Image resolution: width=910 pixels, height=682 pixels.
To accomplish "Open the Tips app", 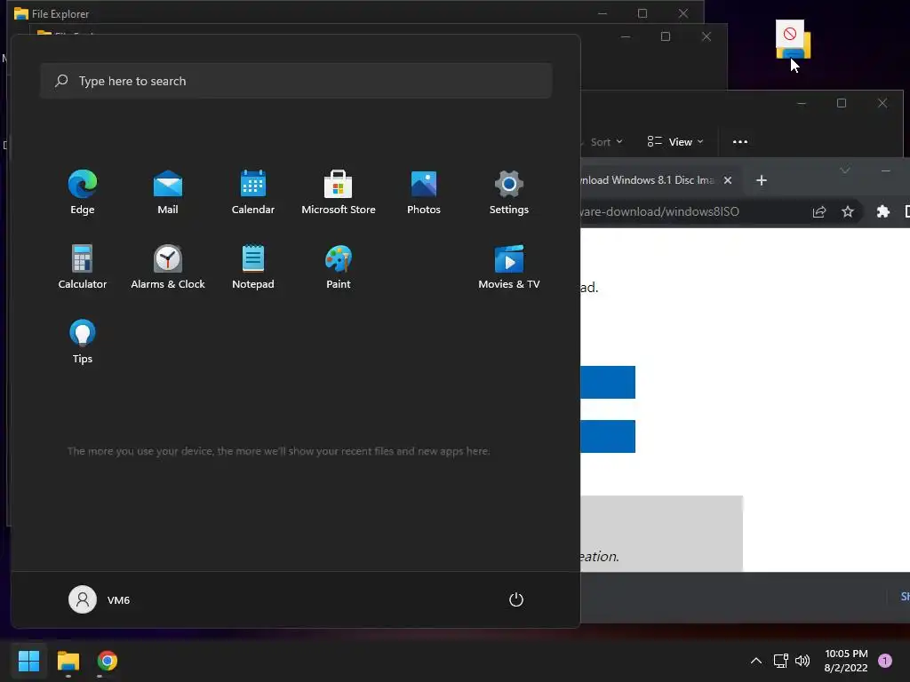I will coord(83,342).
